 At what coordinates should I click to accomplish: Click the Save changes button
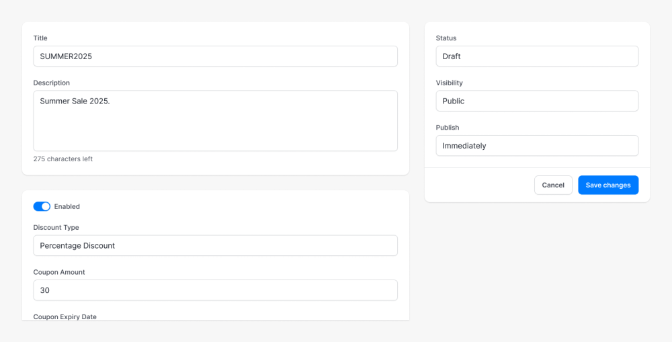(x=608, y=185)
